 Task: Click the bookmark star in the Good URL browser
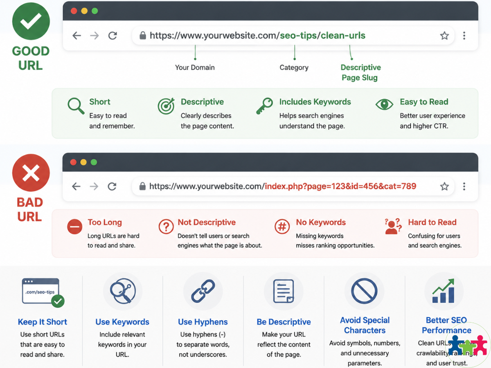click(444, 36)
